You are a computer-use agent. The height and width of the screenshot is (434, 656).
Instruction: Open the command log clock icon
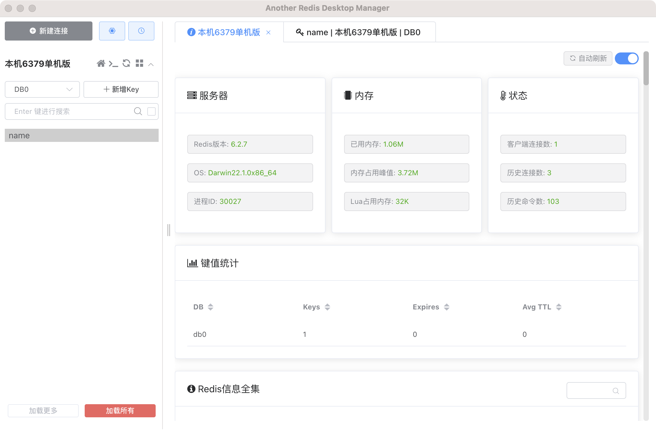(141, 31)
